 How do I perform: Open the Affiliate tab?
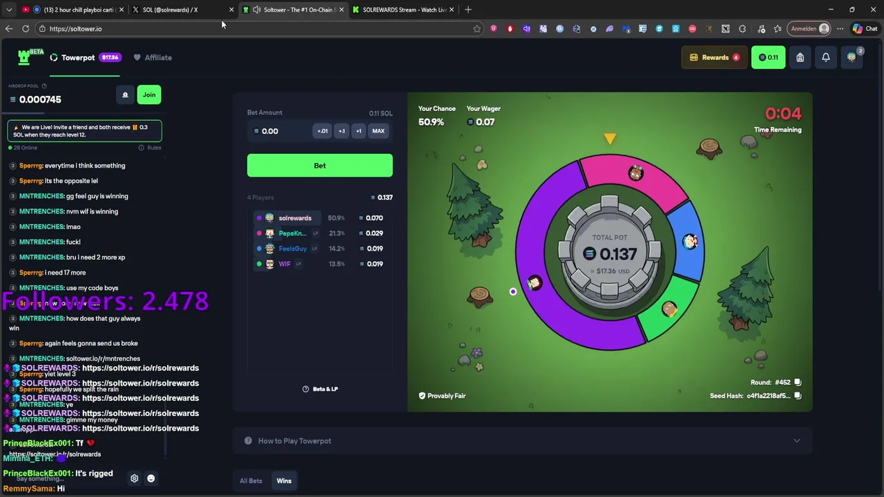(153, 57)
